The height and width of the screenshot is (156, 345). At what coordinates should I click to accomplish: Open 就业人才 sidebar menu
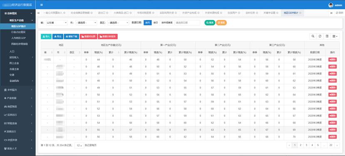tap(17, 148)
